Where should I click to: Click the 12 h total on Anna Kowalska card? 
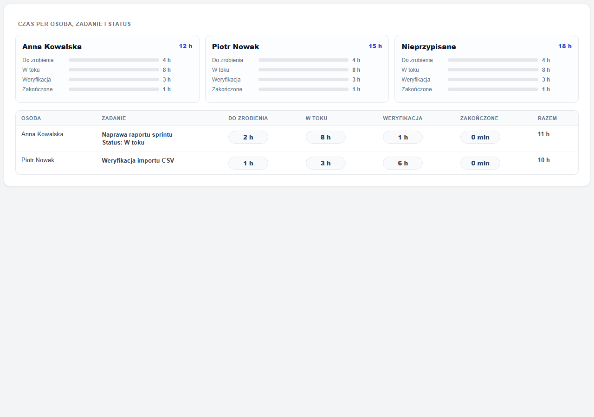[186, 46]
